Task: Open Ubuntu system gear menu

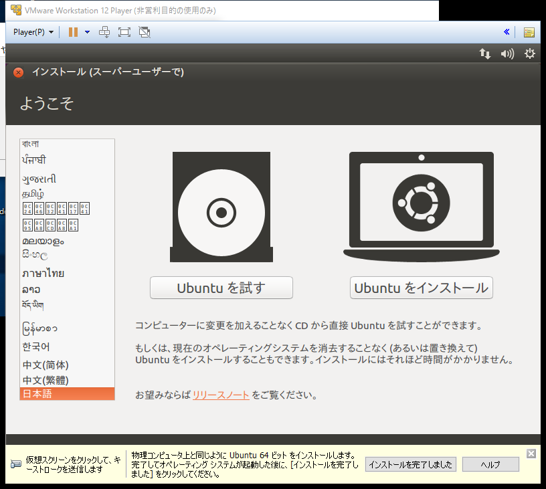Action: pos(530,54)
